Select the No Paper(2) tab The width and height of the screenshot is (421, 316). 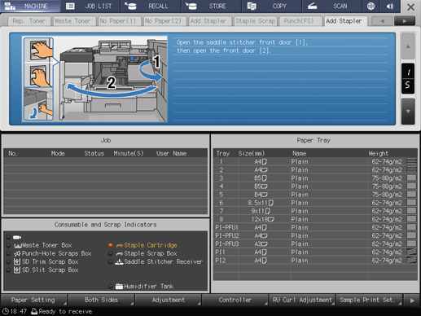click(164, 21)
